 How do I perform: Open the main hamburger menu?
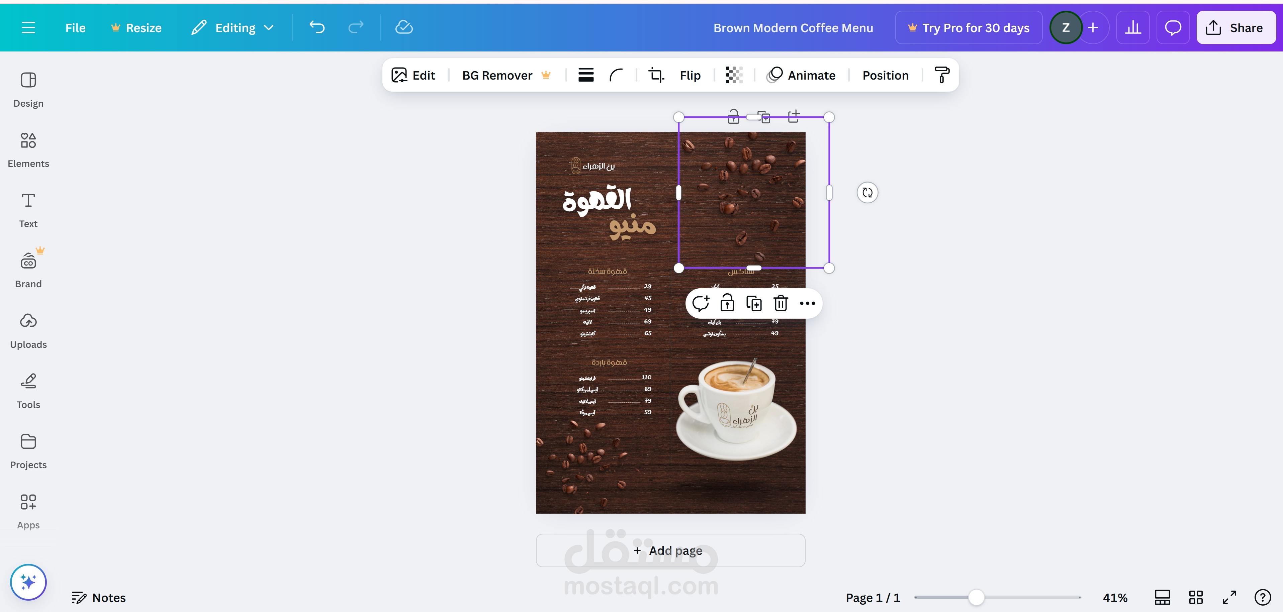coord(28,27)
